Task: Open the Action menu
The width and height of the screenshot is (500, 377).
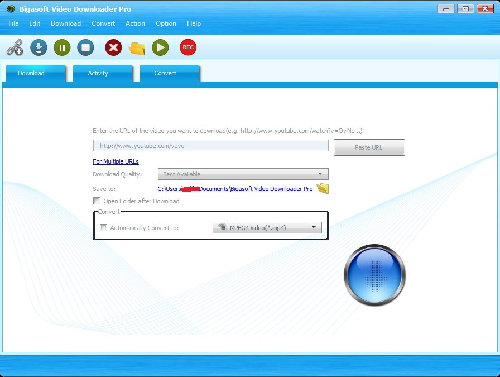Action: point(135,23)
